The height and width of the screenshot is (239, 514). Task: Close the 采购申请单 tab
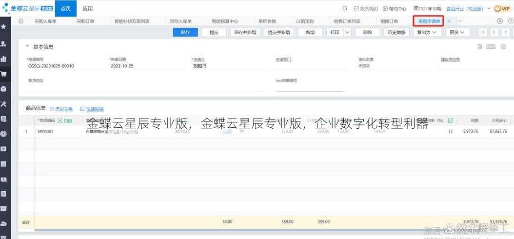point(449,21)
